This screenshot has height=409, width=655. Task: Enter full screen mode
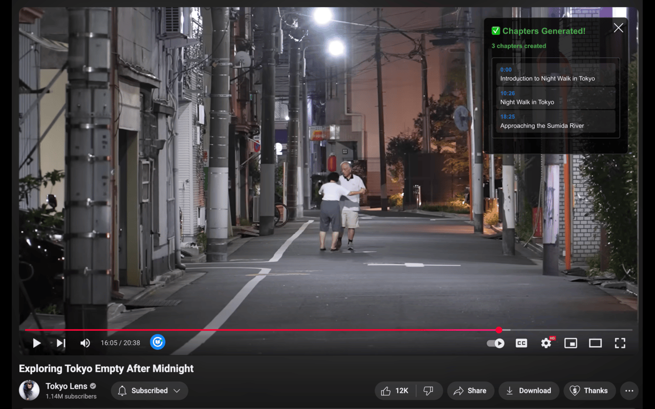click(620, 343)
